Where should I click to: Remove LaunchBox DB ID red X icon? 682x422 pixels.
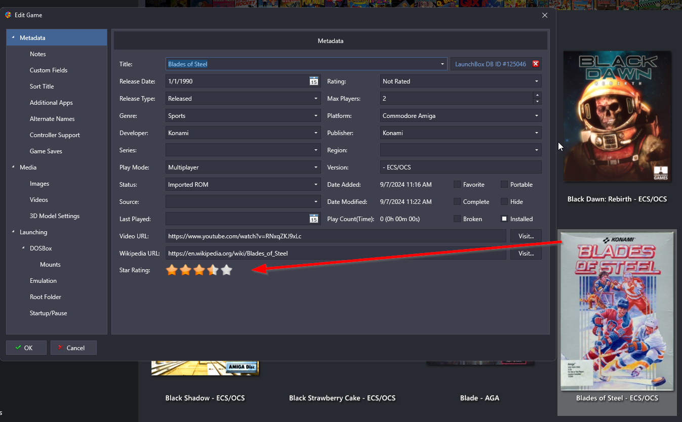click(x=536, y=64)
